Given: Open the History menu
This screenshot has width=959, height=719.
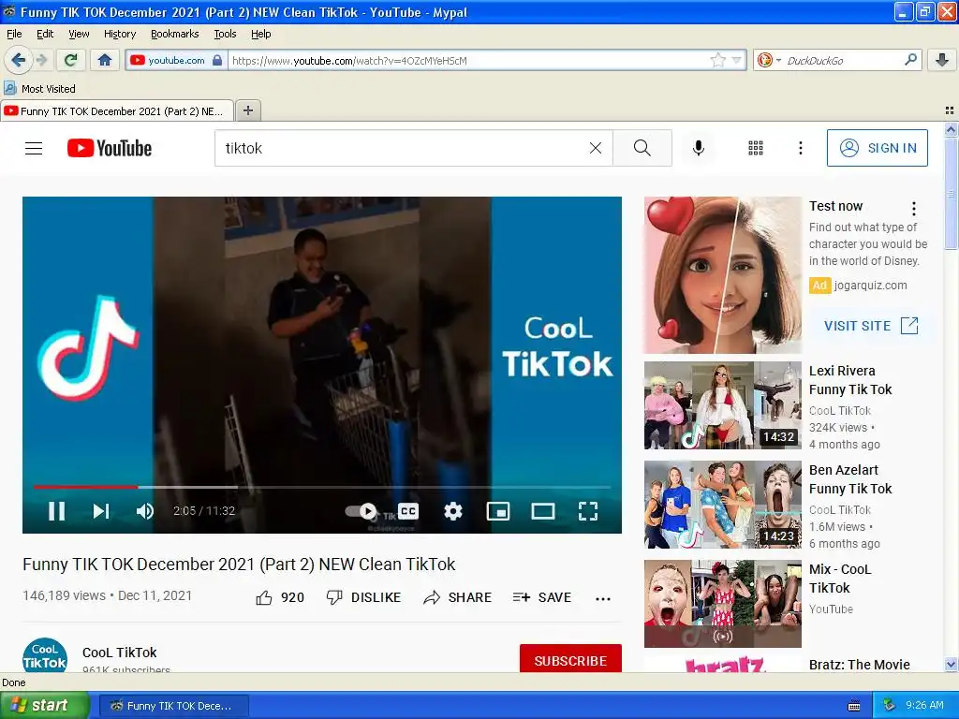Looking at the screenshot, I should (120, 34).
